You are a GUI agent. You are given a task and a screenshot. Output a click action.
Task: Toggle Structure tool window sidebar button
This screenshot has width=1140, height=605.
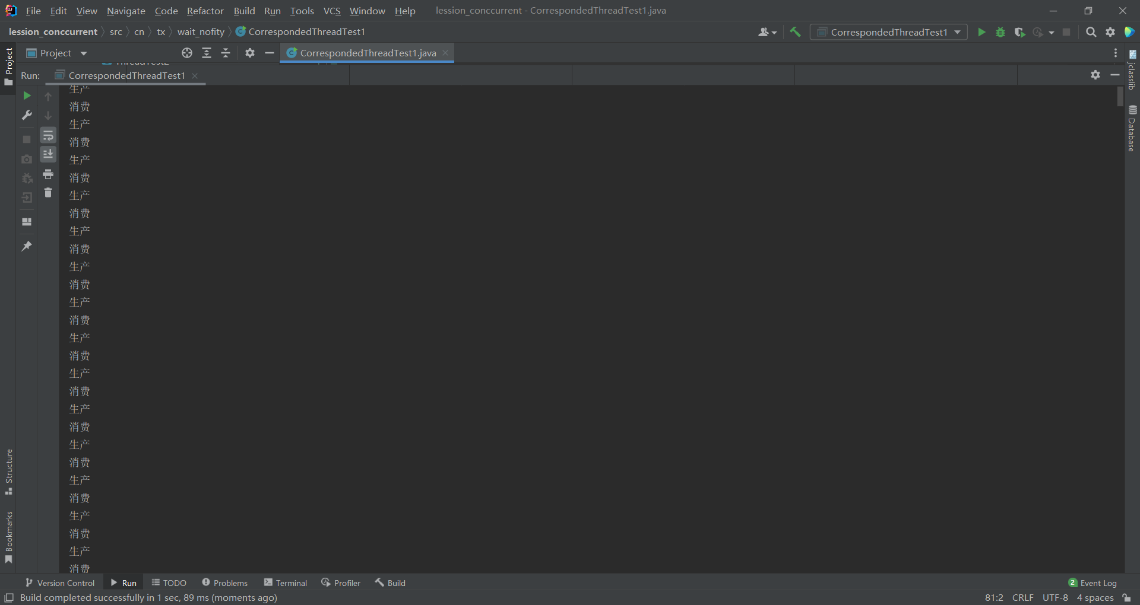8,472
